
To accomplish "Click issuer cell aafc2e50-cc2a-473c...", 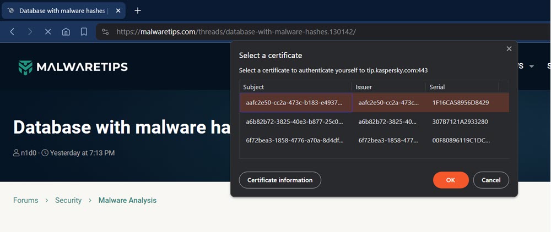I will point(388,103).
